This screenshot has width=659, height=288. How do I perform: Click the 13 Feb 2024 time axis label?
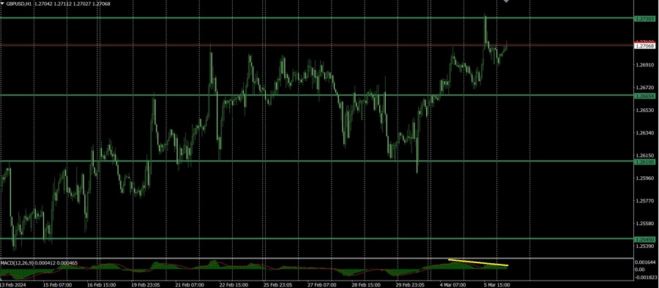12,284
